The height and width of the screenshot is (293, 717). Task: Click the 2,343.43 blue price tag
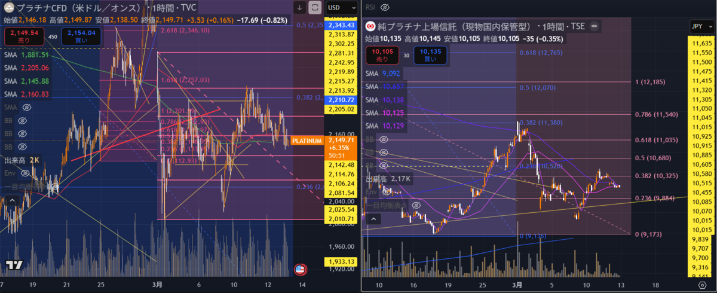click(340, 25)
